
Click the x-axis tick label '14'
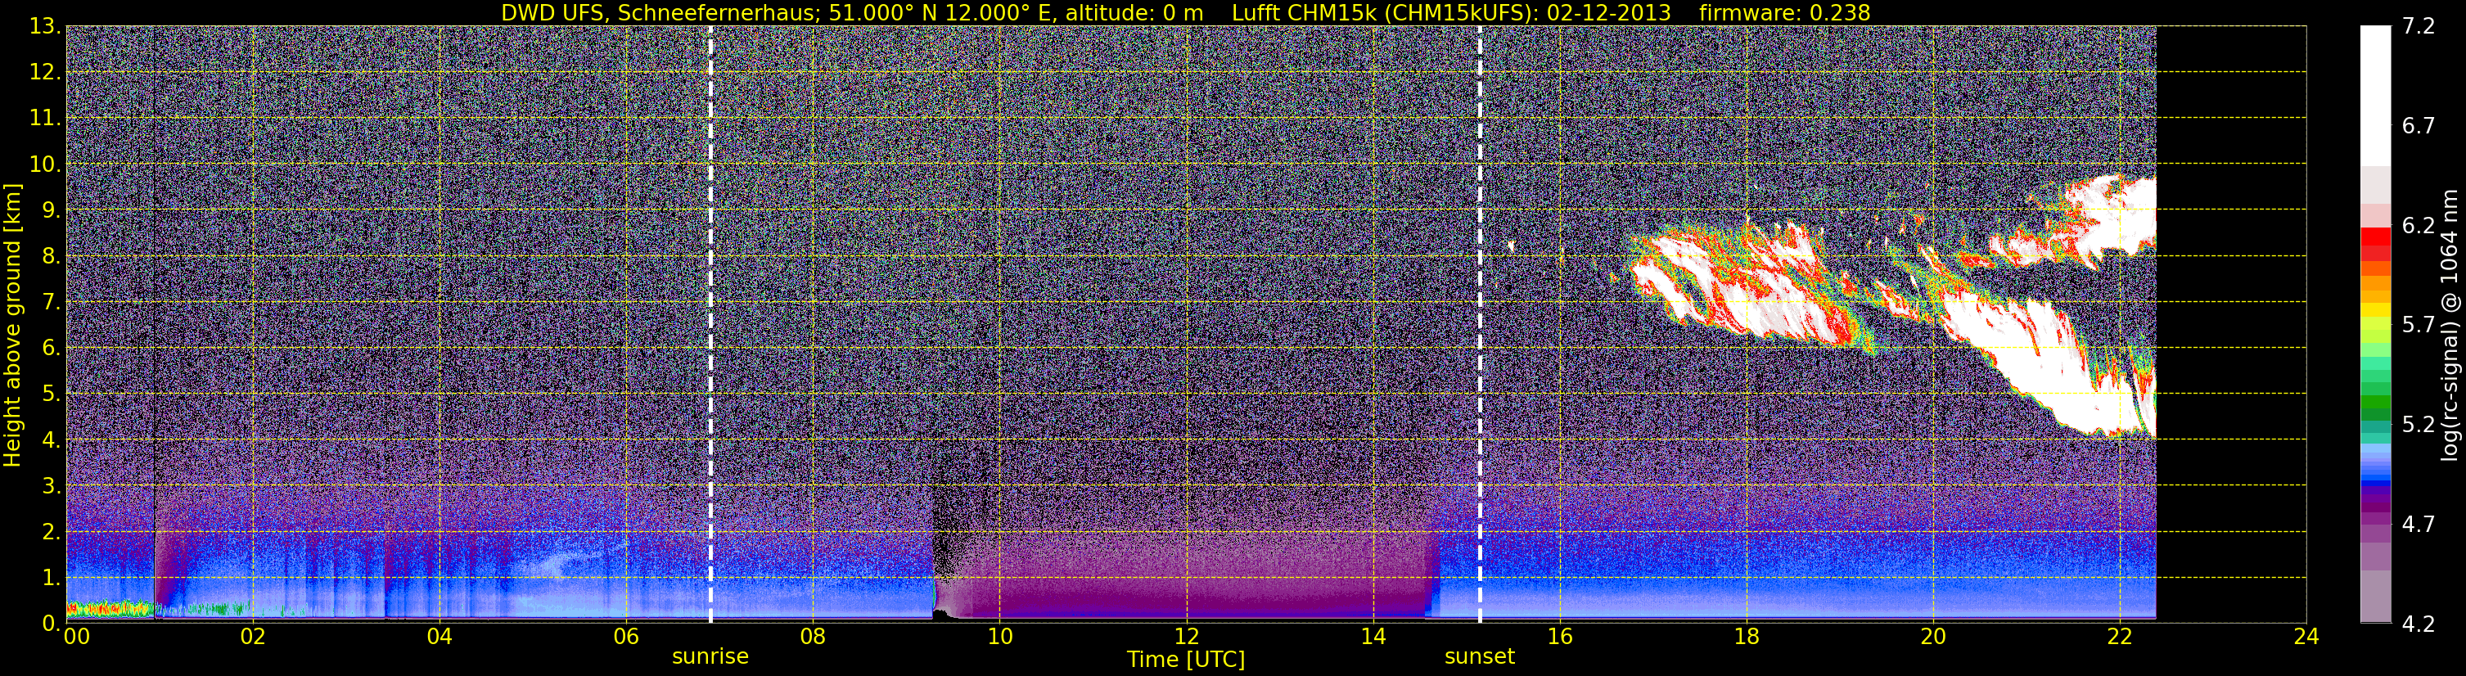coord(1373,637)
